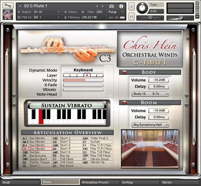Screen dimensions: 201x186
Task: Click the Max voices value 250
Action: [99, 12]
